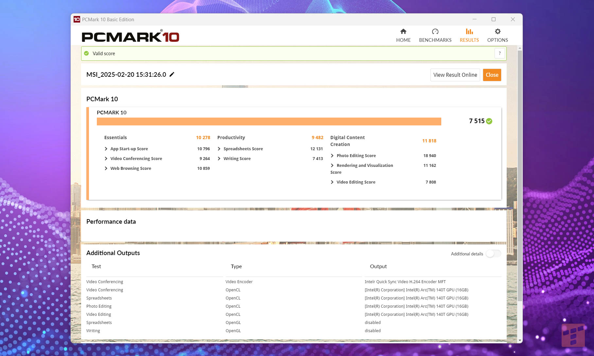Click the Photo Editing Score value 18 940
The image size is (594, 356).
point(429,155)
